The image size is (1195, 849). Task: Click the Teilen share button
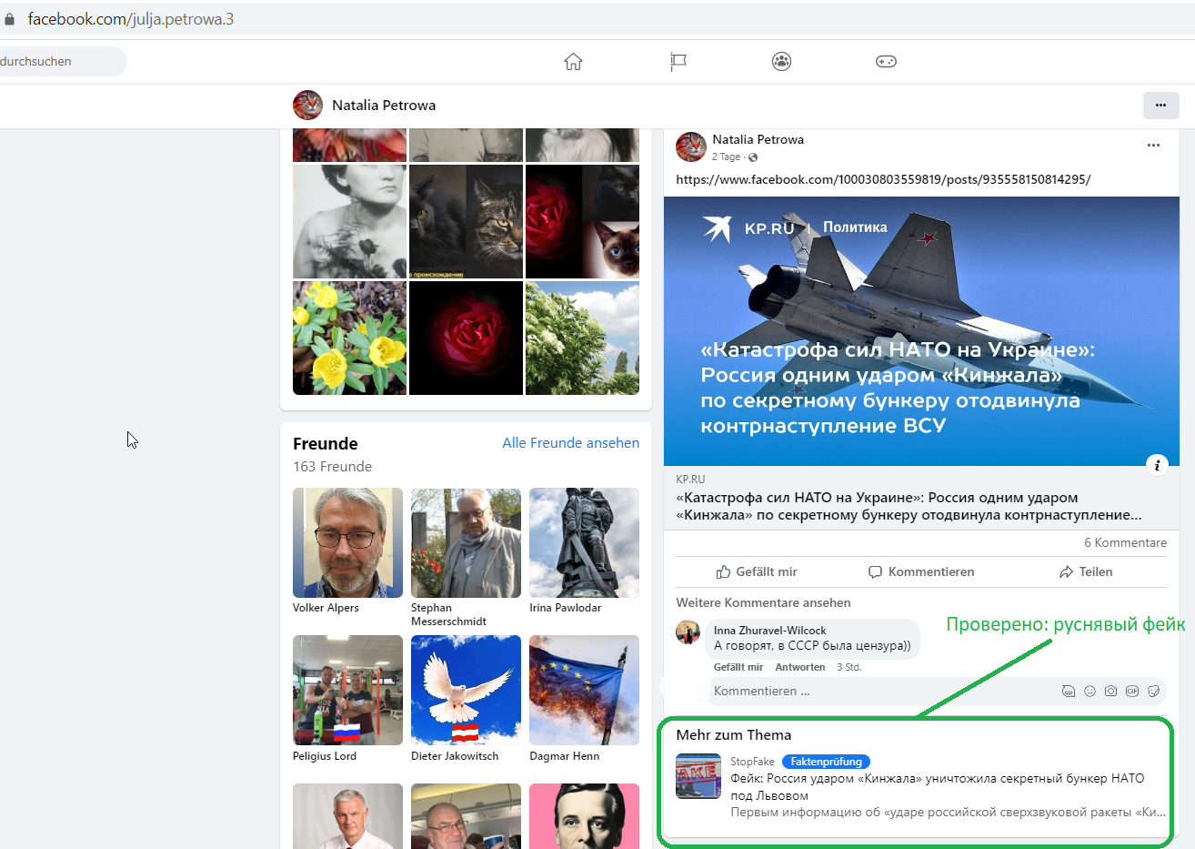1086,571
